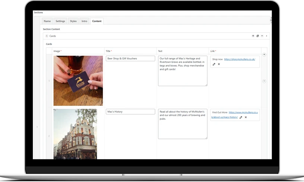Screen dimensions: 304x182
Task: Edit the Find Out More link
Action: pos(241,117)
